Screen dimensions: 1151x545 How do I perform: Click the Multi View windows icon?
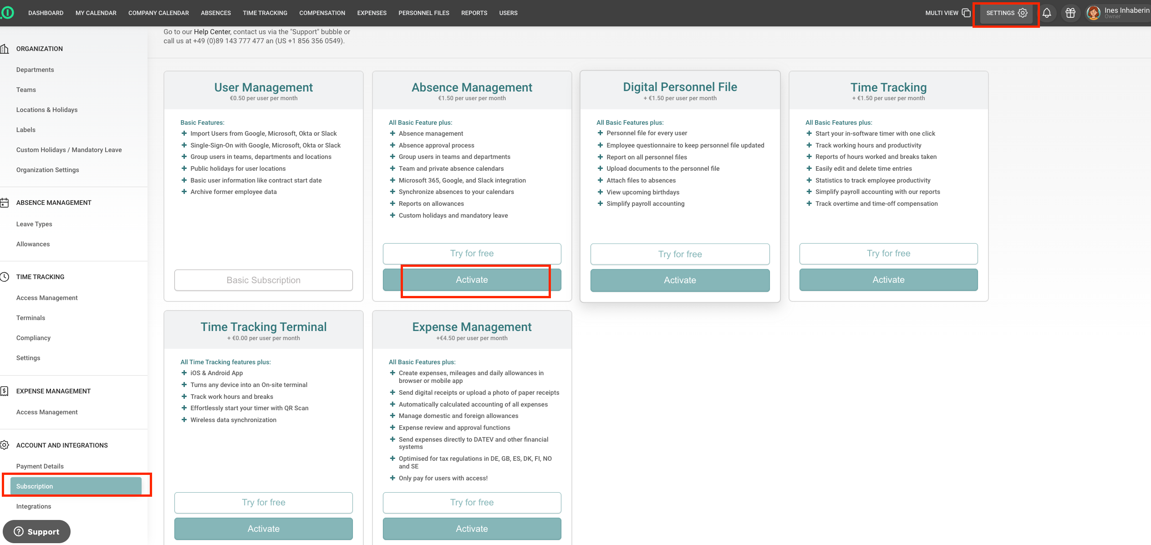pos(966,13)
